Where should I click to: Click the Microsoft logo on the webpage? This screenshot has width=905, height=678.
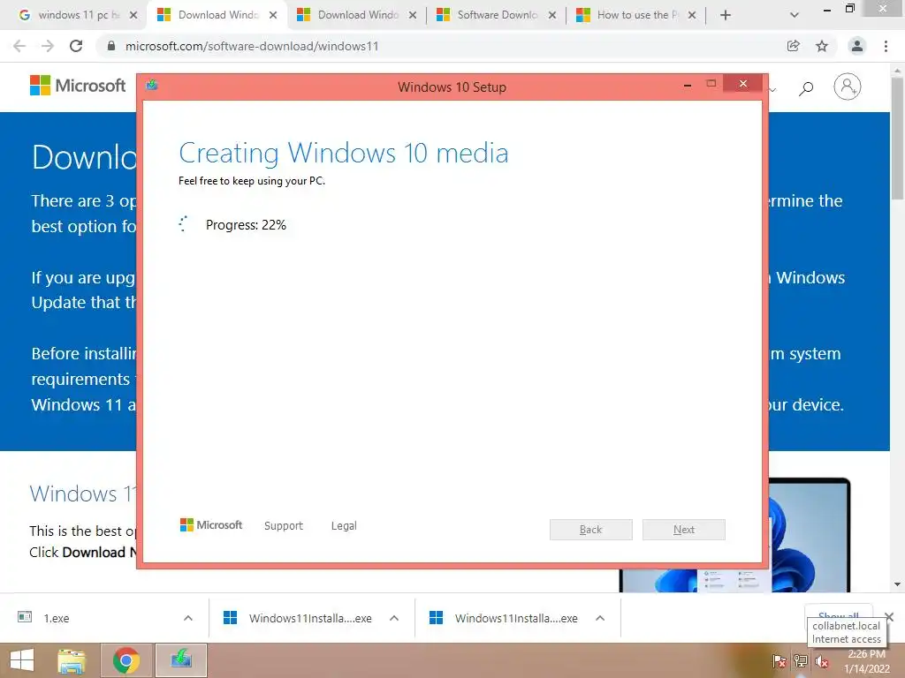[78, 86]
